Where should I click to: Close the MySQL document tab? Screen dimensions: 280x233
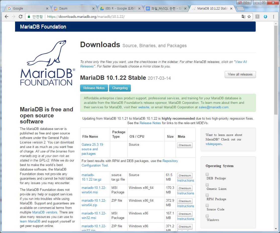pyautogui.click(x=185, y=8)
